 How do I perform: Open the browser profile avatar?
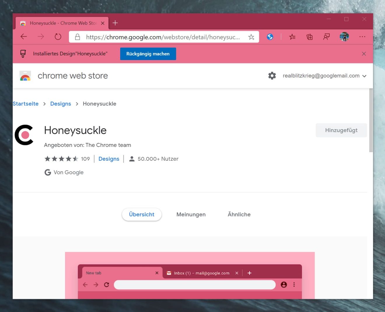[x=344, y=37]
